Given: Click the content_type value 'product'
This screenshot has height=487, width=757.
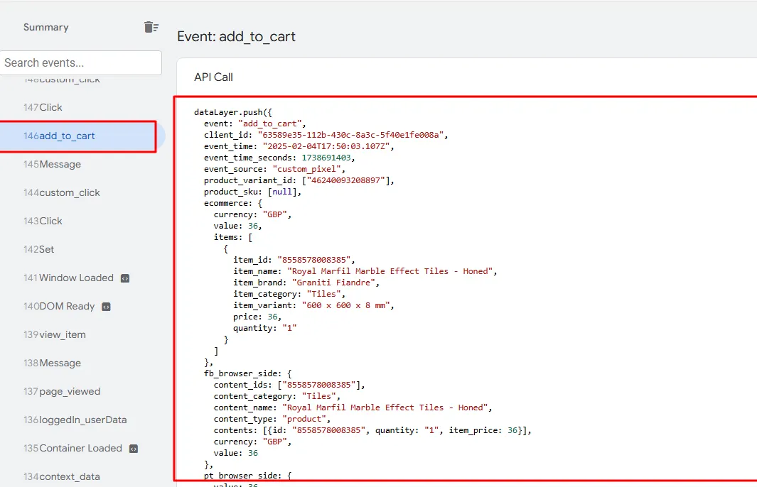Looking at the screenshot, I should 304,419.
